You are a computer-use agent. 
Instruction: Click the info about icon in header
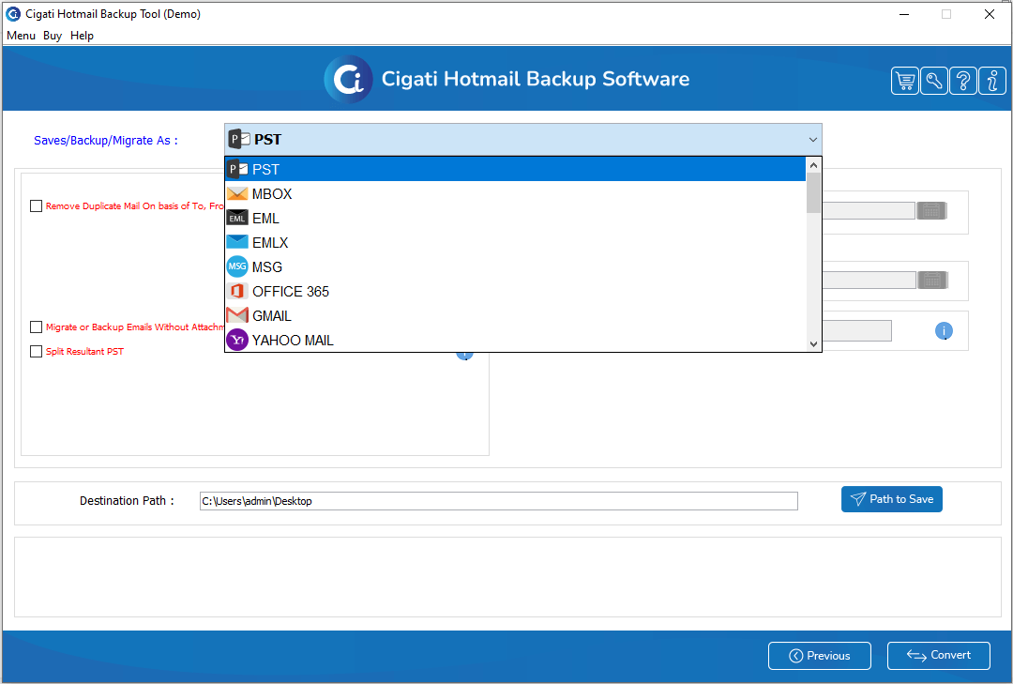(991, 81)
